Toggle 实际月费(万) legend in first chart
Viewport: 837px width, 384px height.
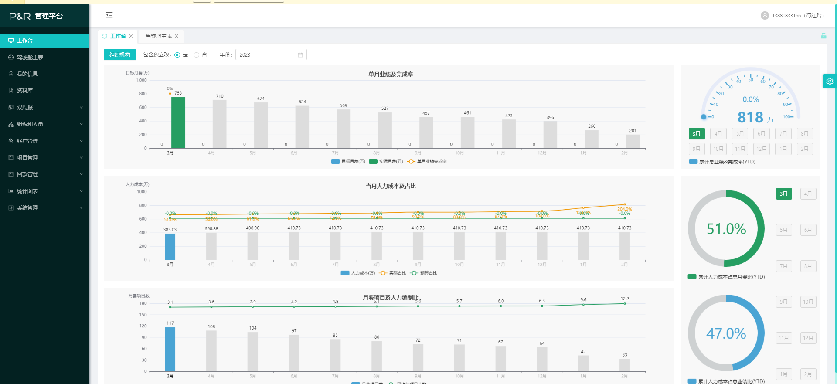386,161
